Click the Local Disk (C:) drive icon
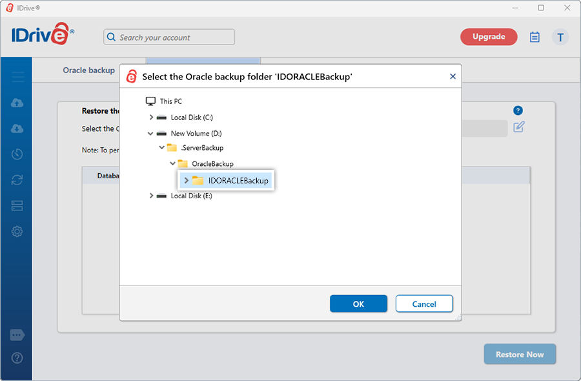The image size is (581, 381). tap(161, 118)
